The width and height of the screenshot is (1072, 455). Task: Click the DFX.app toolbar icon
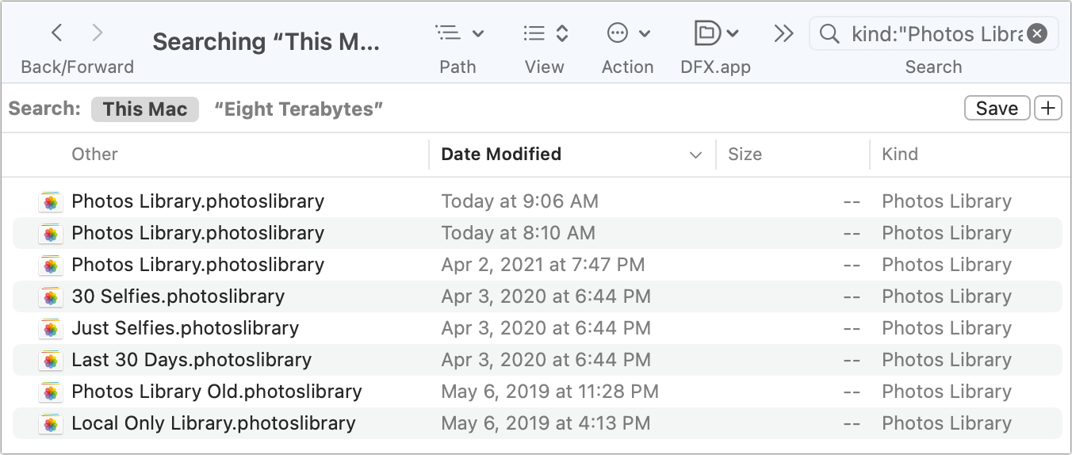click(715, 33)
